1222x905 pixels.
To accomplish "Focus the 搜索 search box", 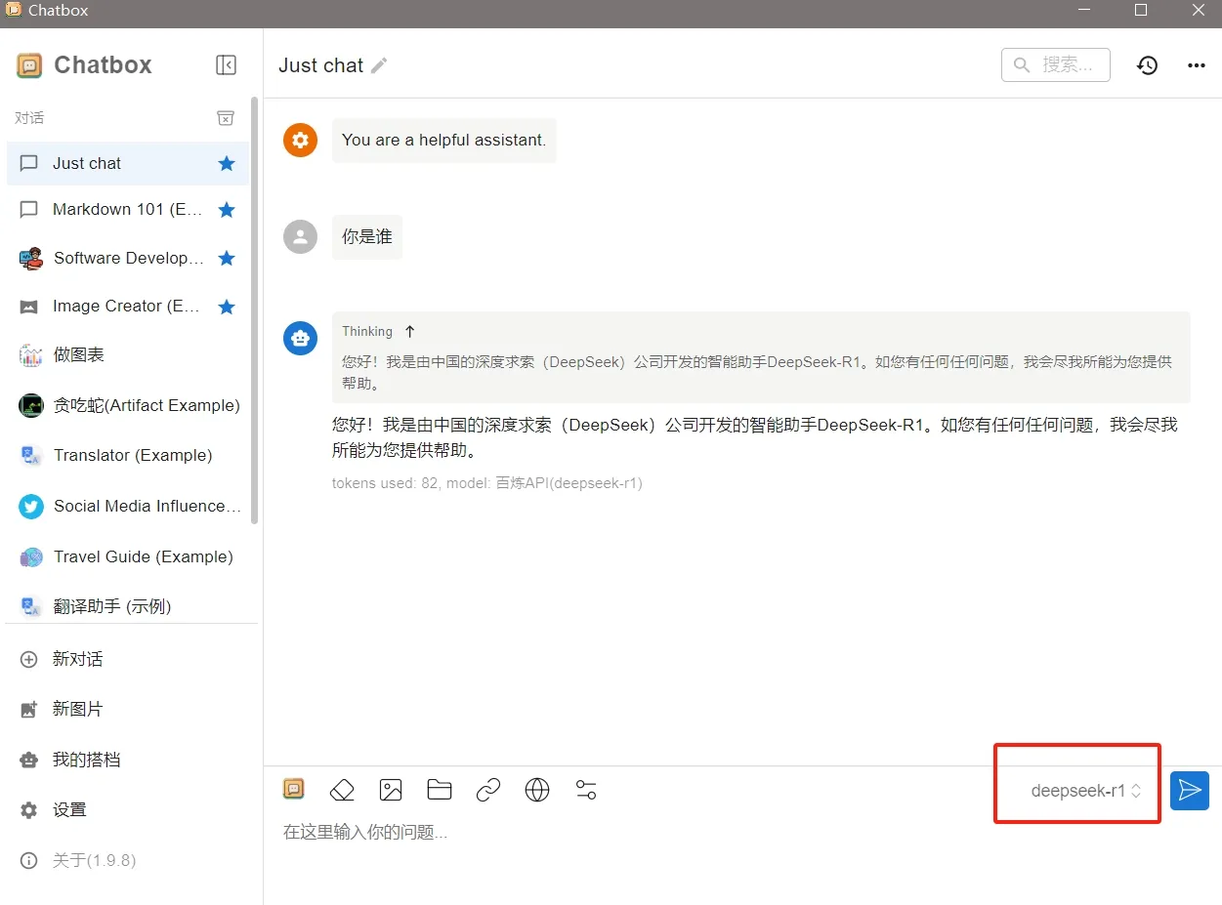I will pos(1055,64).
